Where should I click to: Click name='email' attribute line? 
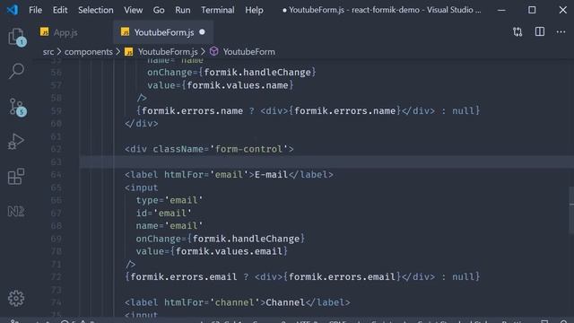(170, 225)
